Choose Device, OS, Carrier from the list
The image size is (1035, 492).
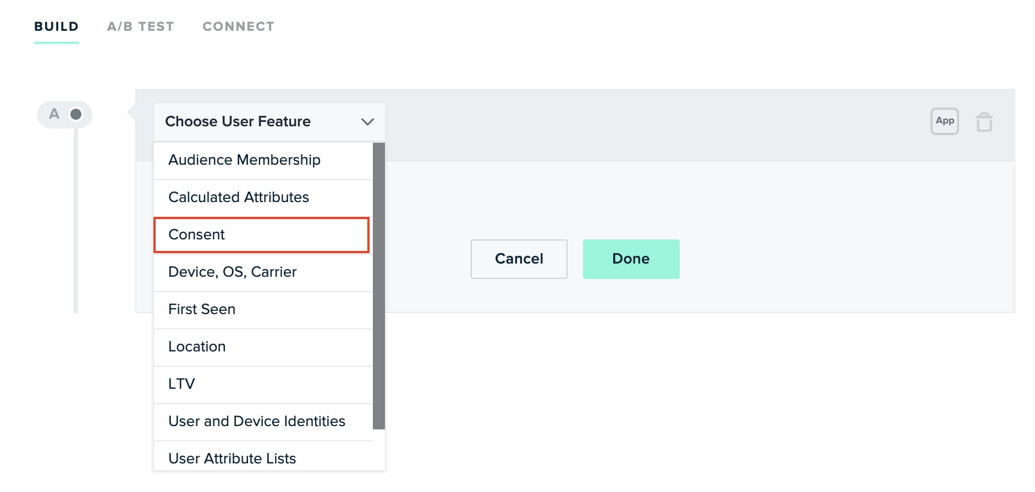[232, 272]
